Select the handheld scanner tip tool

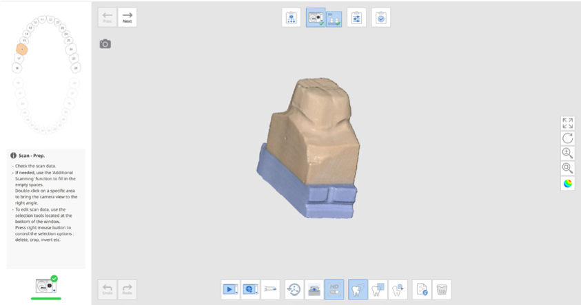[270, 289]
